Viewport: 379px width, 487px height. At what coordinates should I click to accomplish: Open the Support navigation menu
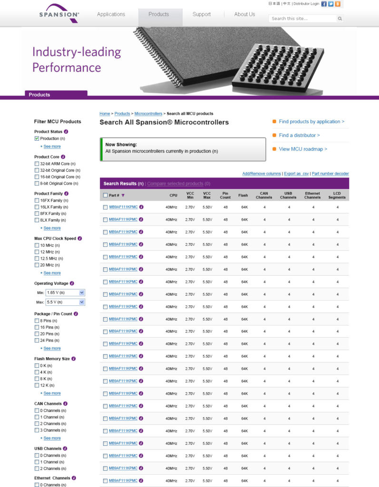point(202,14)
